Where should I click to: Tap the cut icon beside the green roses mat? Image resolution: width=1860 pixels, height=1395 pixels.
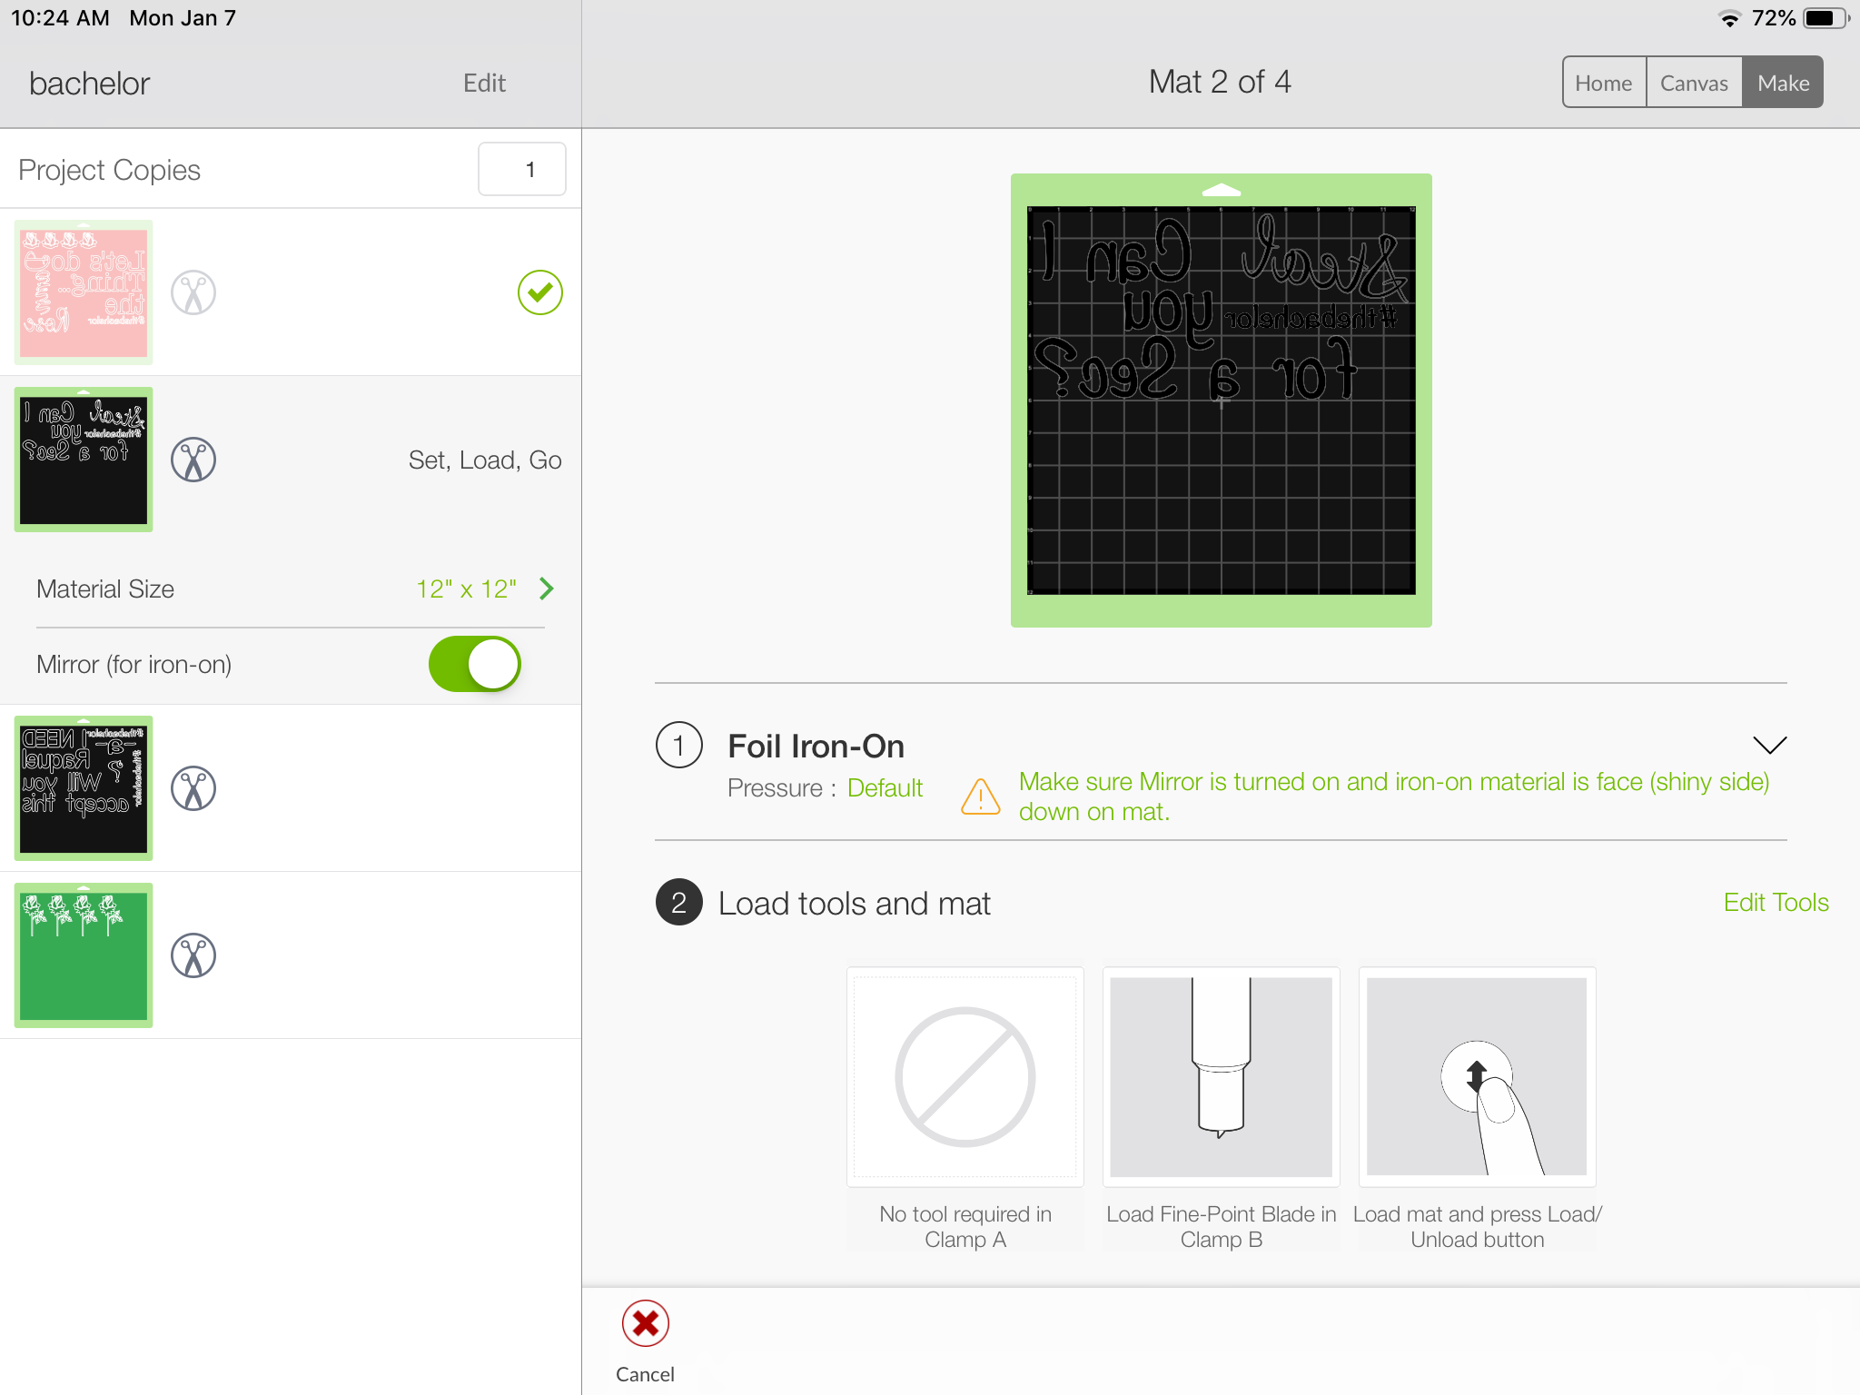click(x=193, y=955)
